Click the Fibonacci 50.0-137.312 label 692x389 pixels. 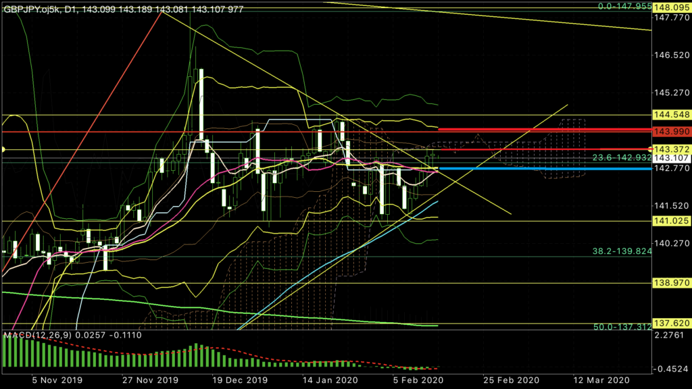(x=622, y=327)
